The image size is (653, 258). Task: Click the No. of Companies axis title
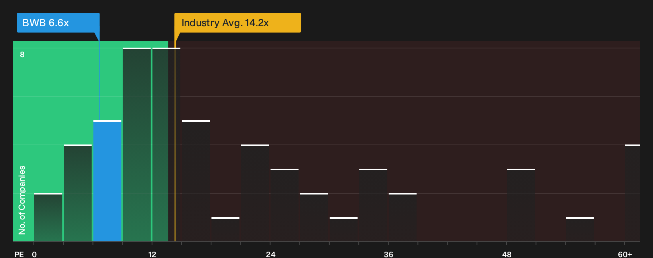pyautogui.click(x=22, y=200)
